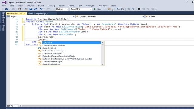Pin the Form2.vb tab
Screen dimensions: 194x109
(21, 13)
